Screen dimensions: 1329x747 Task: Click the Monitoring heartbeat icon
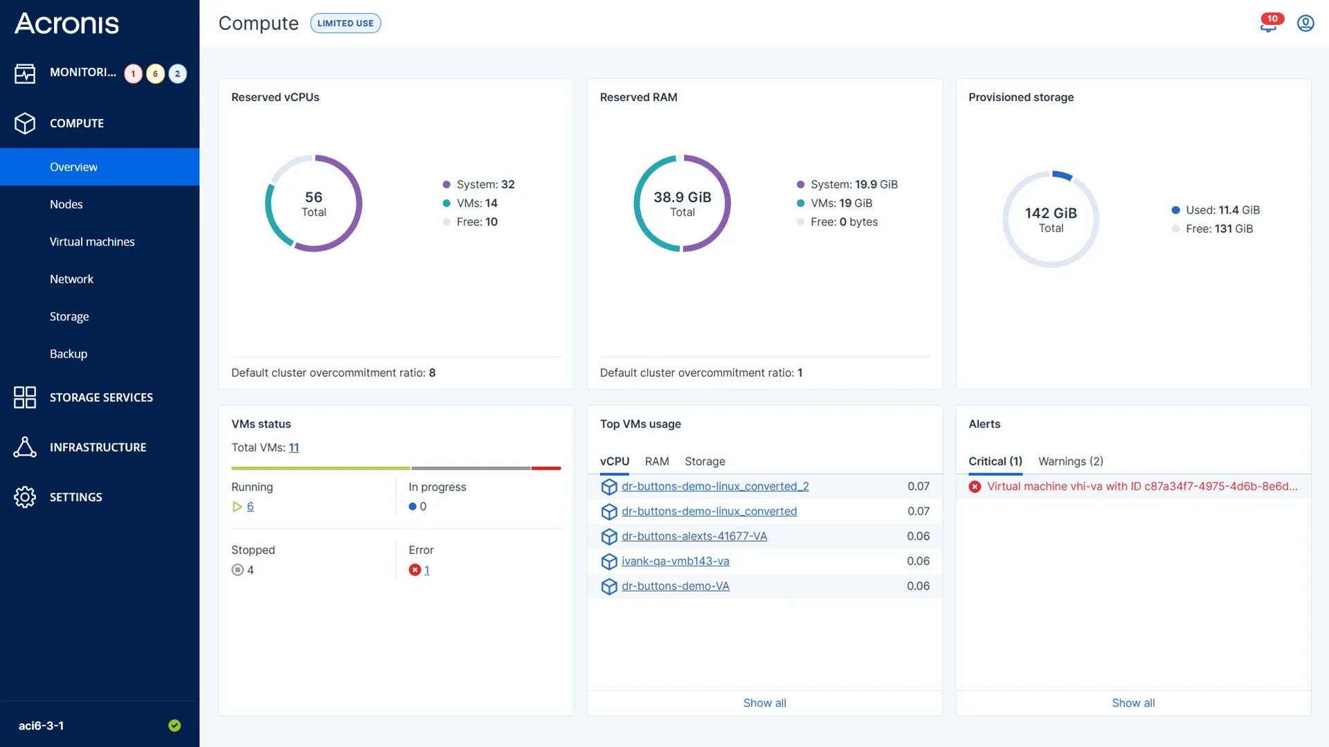[25, 73]
